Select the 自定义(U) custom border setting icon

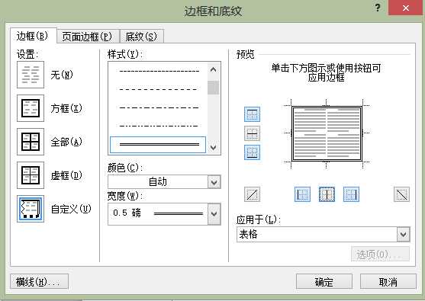coord(31,209)
